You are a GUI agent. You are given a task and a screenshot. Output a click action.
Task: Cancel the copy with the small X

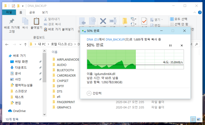click(182, 45)
